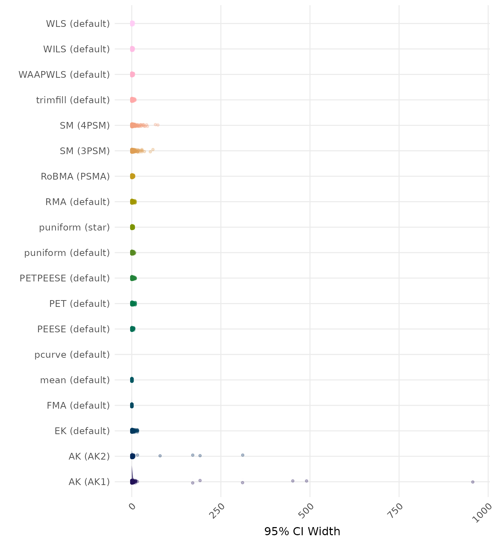495x543 pixels.
Task: Click the "EK (default)" row label
Action: tap(82, 431)
